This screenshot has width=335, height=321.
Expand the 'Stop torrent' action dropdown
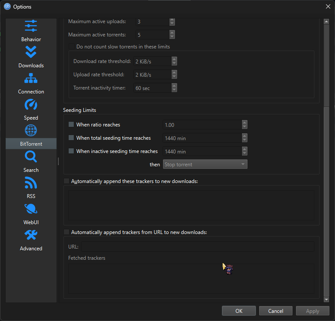coord(205,165)
